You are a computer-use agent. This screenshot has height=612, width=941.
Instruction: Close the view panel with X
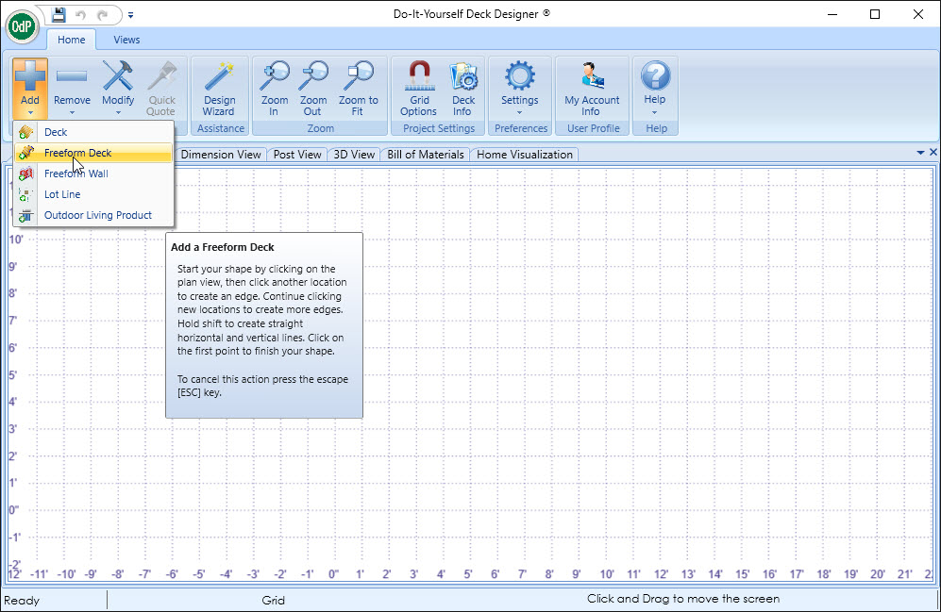click(933, 152)
